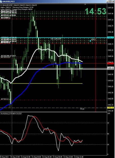Select the H3 SHORT line label

point(56,39)
